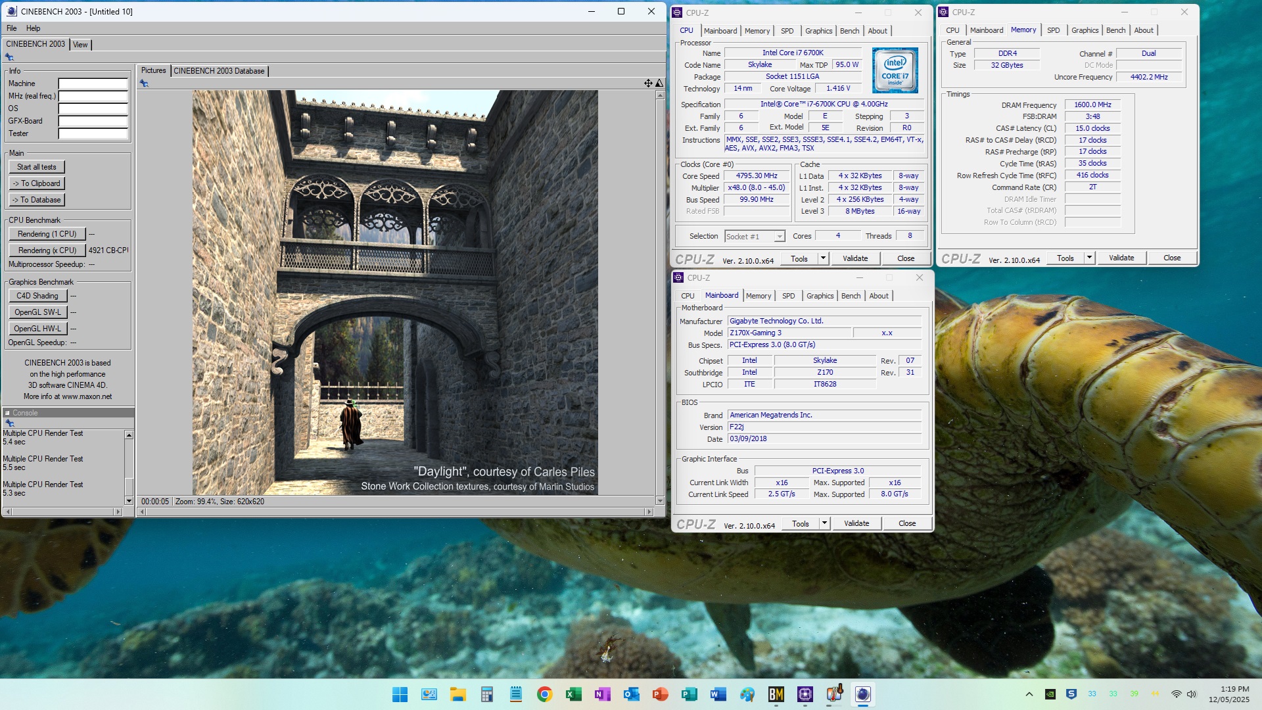This screenshot has height=710, width=1262.
Task: Open Bench tab in the Mainboard CPU-Z window
Action: coord(851,296)
